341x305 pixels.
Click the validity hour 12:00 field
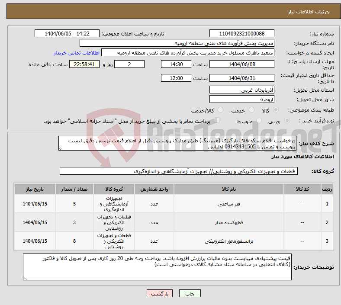click(176, 78)
